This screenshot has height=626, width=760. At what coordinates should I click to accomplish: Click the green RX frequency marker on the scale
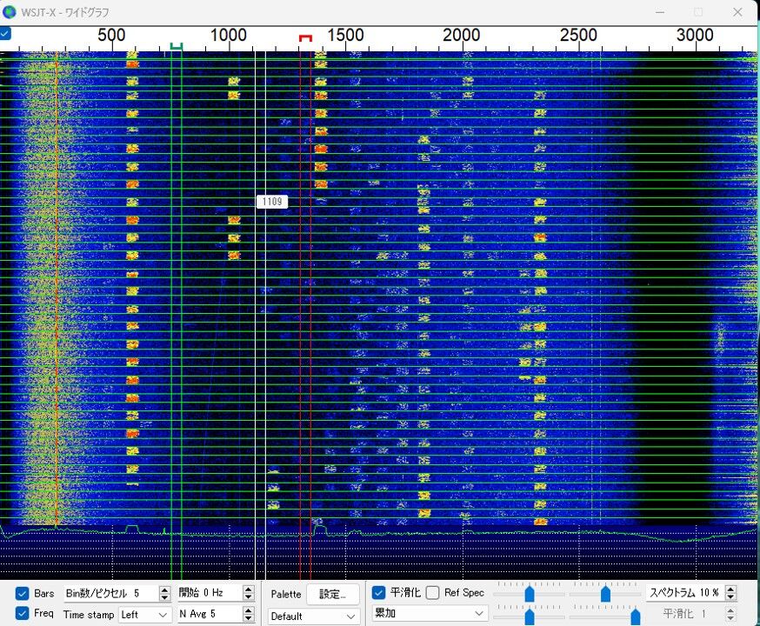[x=177, y=46]
